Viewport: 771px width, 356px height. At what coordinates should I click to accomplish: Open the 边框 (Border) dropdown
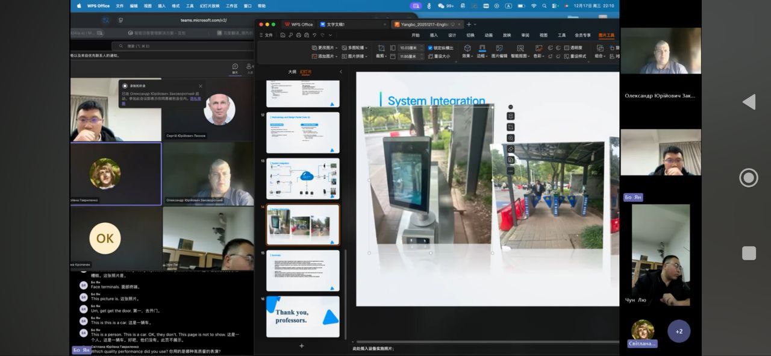[482, 55]
